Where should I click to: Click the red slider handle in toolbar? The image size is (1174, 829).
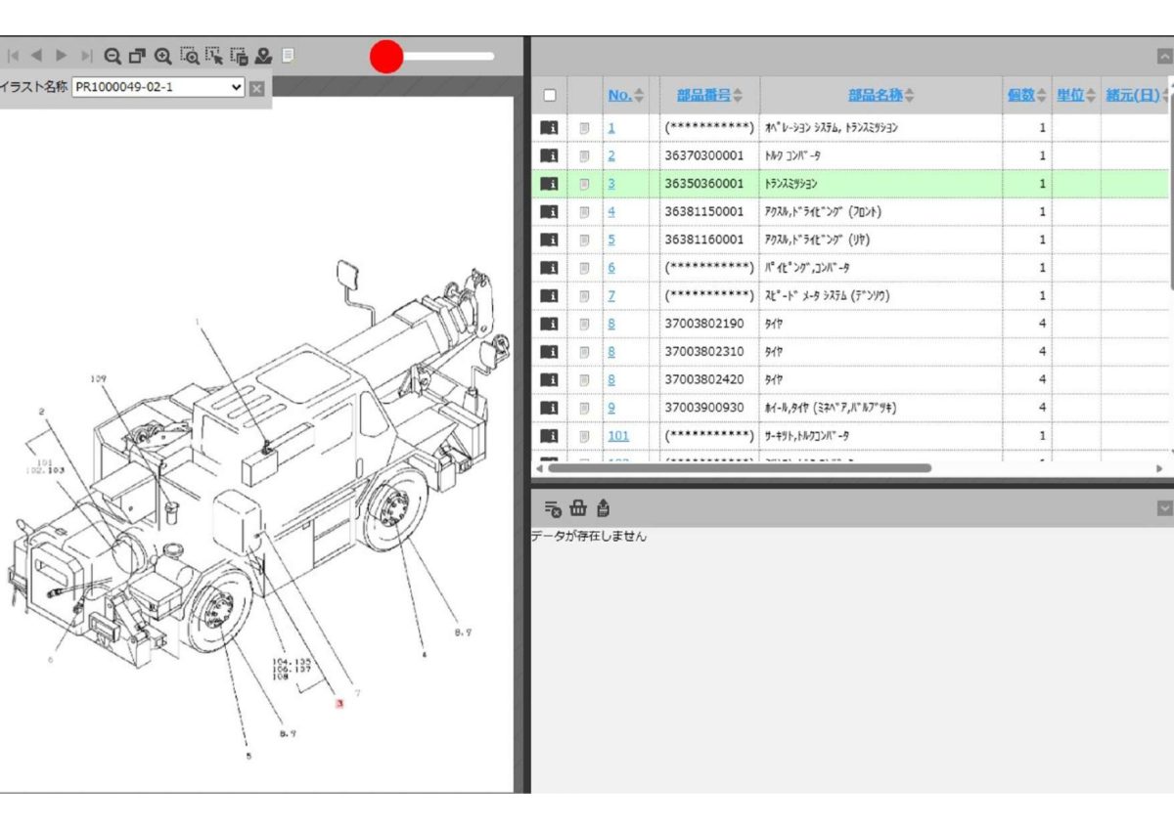(x=386, y=57)
